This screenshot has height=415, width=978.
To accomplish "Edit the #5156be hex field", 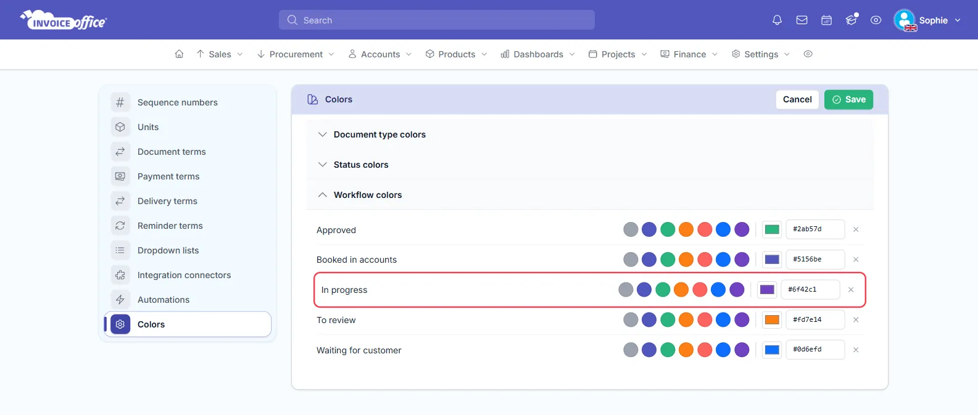I will tap(815, 260).
